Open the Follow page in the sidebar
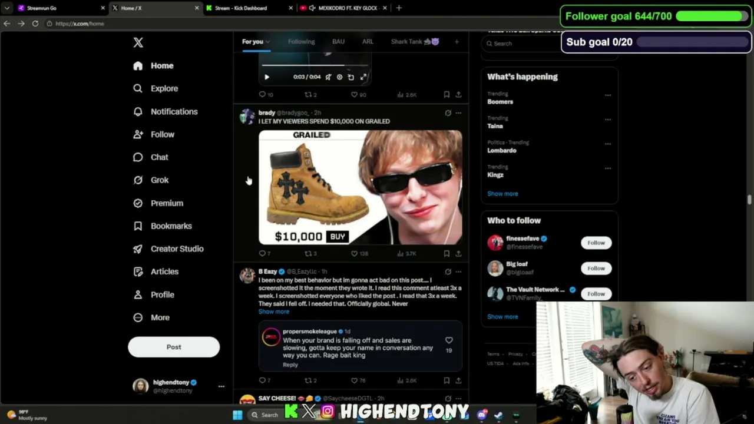 (154, 134)
